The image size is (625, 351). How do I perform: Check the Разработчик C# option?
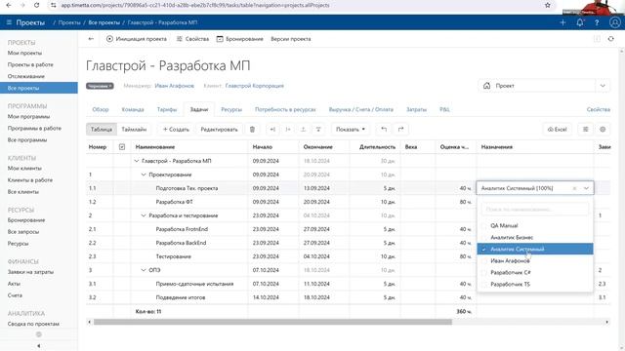pyautogui.click(x=484, y=273)
